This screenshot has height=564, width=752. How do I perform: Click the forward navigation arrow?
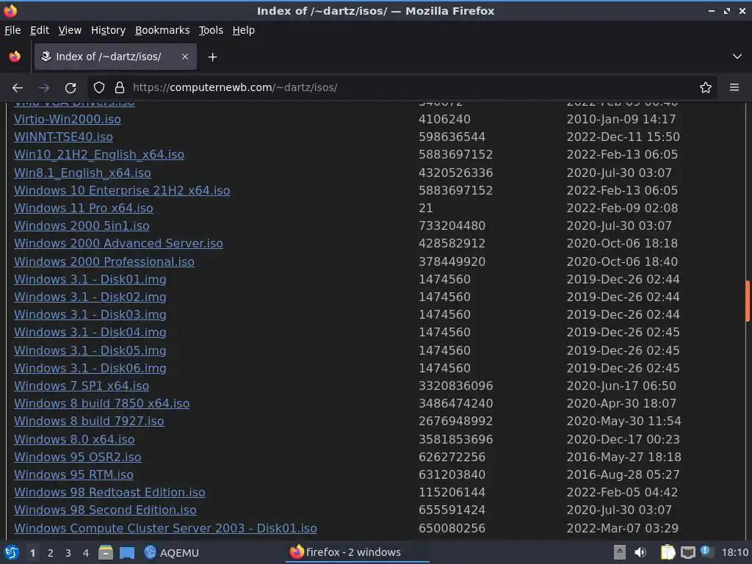(44, 88)
